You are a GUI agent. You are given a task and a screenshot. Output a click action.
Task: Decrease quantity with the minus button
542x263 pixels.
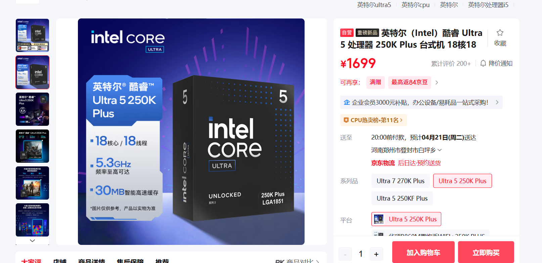(x=345, y=254)
